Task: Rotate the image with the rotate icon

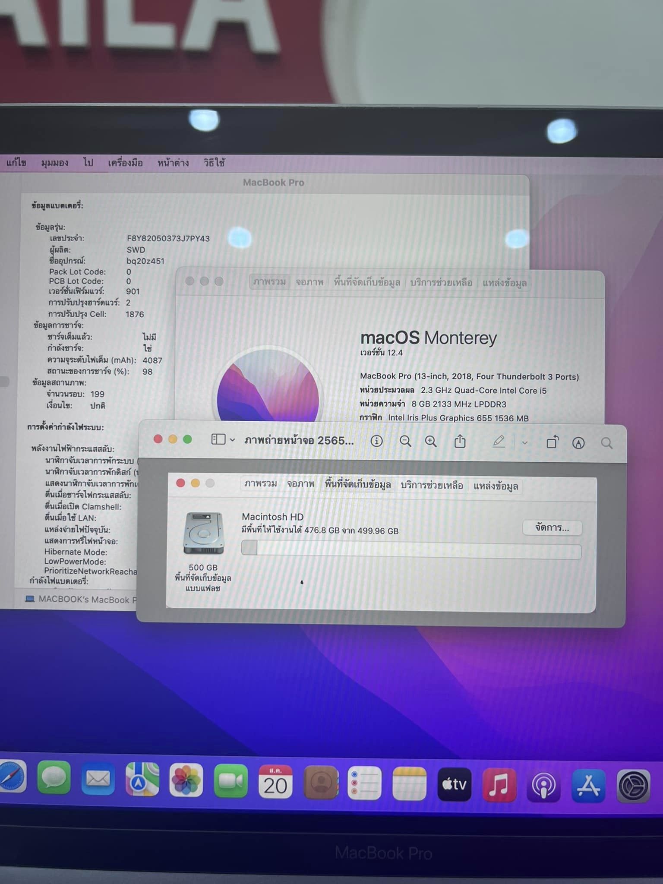Action: [x=552, y=442]
